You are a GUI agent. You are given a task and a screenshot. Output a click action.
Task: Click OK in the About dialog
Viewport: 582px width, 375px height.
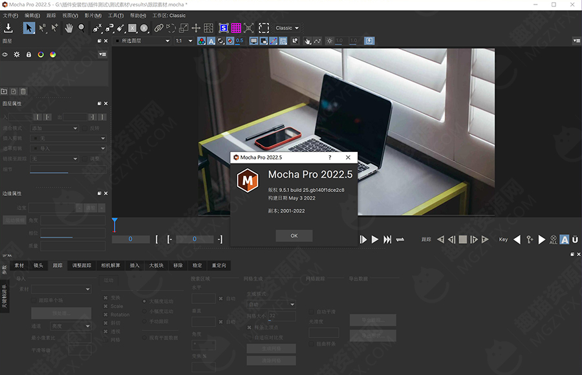(294, 235)
